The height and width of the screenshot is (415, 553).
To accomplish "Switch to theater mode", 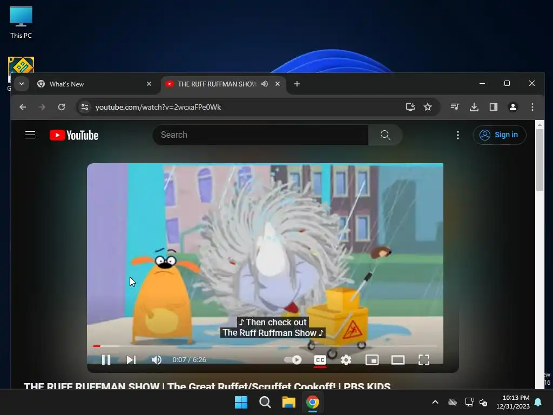I will coord(398,359).
